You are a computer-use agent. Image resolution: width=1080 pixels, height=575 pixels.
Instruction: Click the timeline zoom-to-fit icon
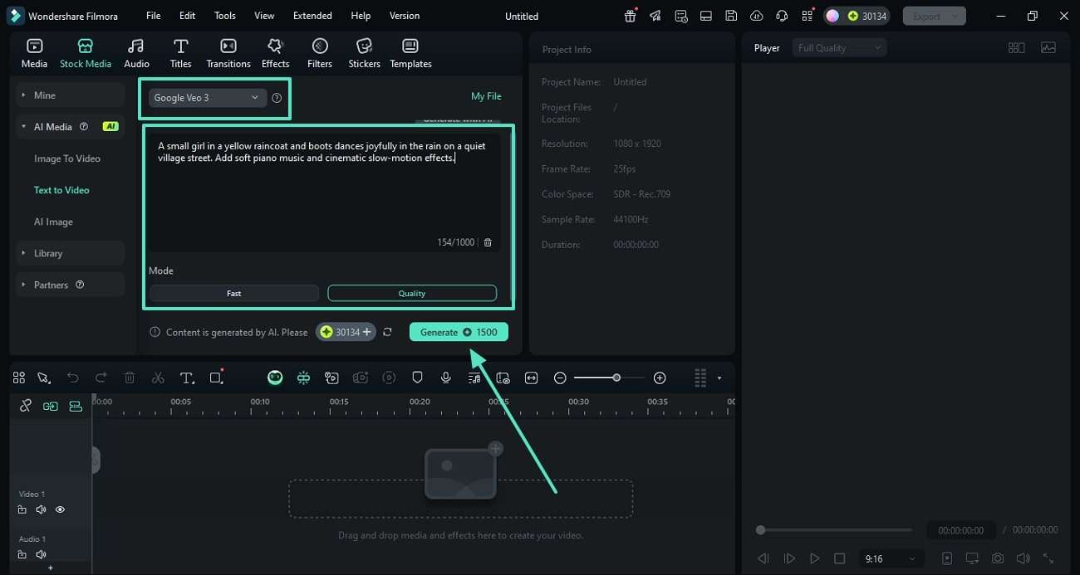pos(532,378)
